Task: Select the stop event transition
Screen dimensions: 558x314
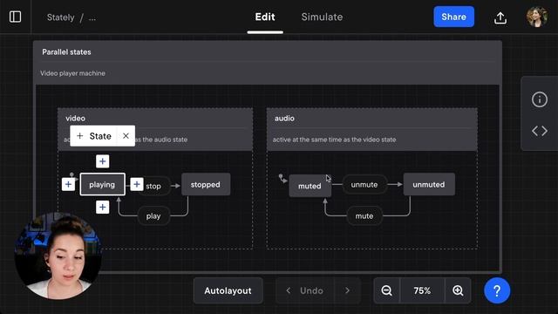Action: pos(153,186)
